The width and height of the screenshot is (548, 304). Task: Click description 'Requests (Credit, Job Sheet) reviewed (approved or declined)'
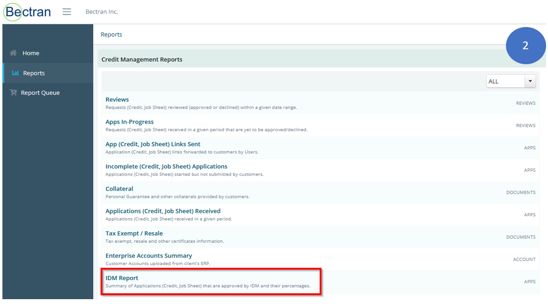(202, 108)
